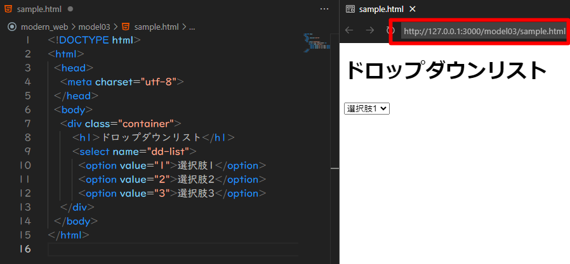Open the More Actions ellipsis menu in editor
570x264 pixels.
[324, 9]
